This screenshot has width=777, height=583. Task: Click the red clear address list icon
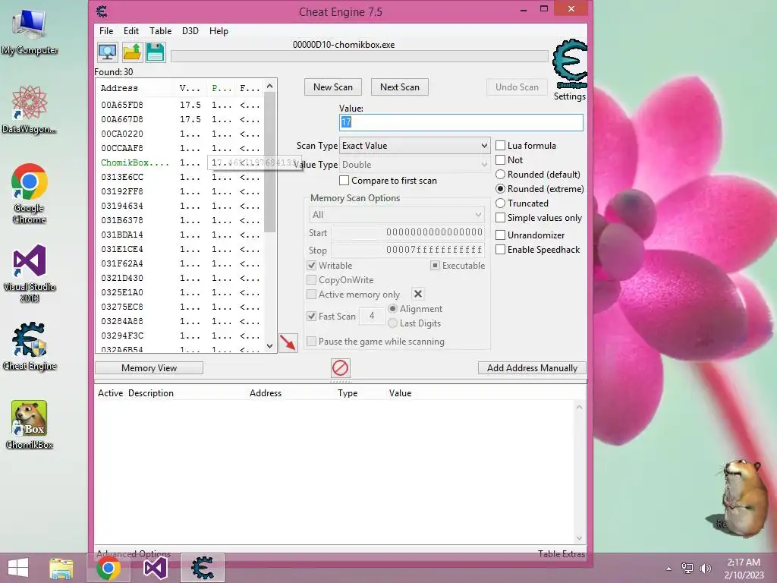coord(341,368)
